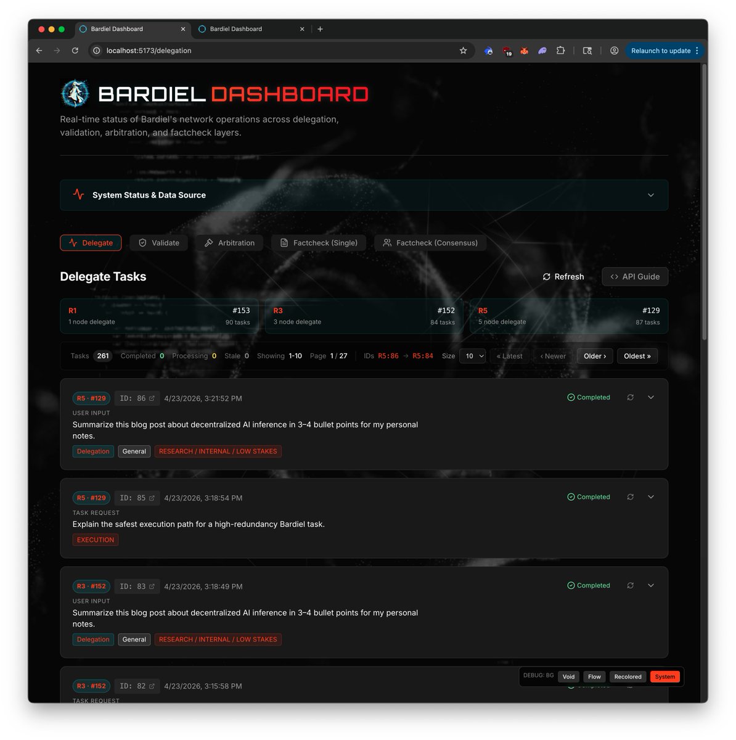Screen dimensions: 736x740
Task: Click the General tag on task ID 83
Action: coord(134,639)
